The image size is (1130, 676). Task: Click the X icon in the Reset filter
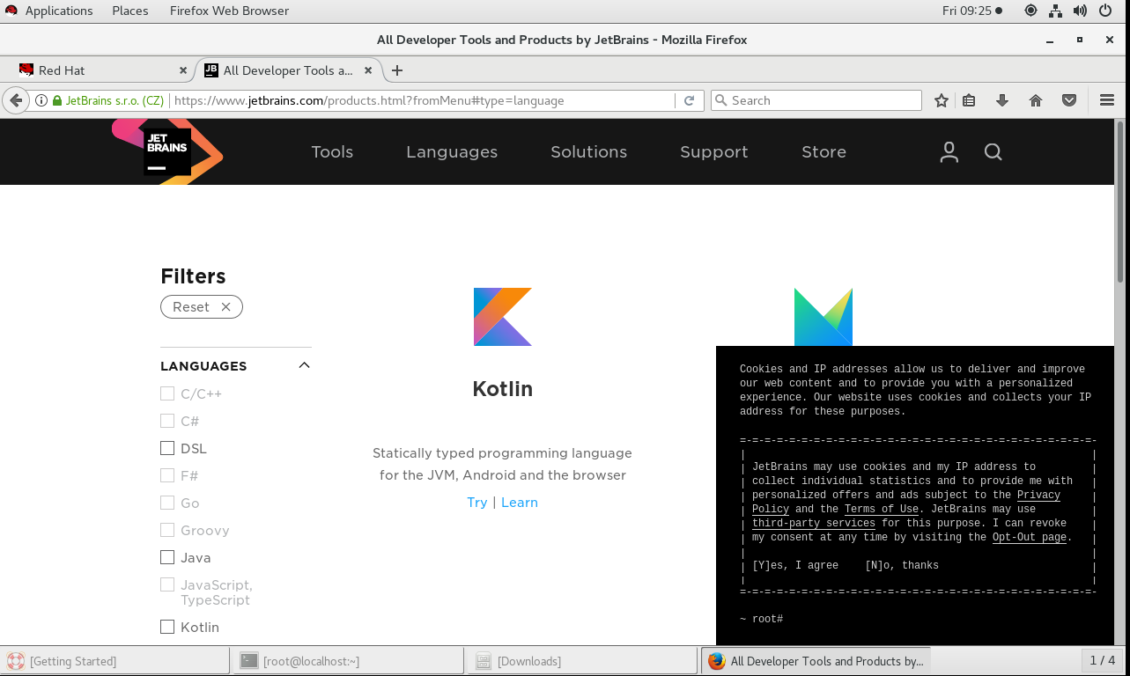point(225,307)
